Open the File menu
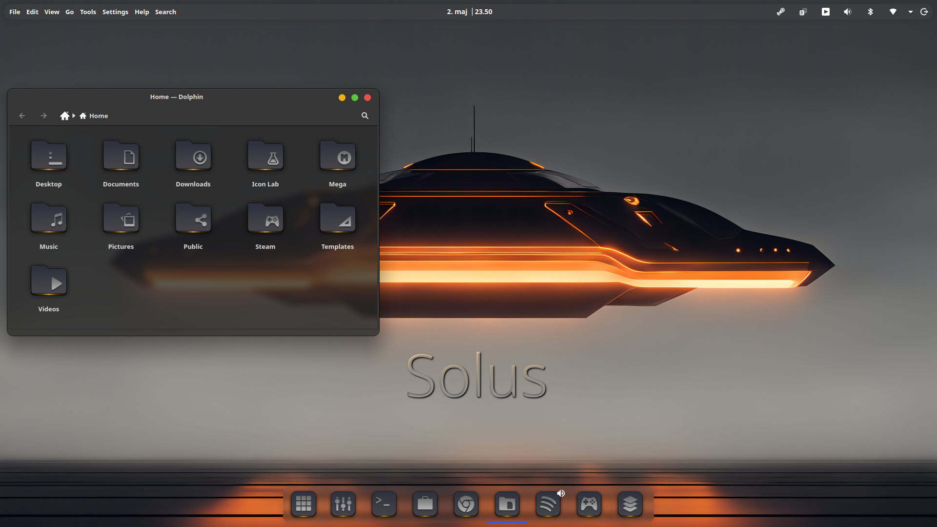Screen dimensions: 937x527 [x=15, y=12]
